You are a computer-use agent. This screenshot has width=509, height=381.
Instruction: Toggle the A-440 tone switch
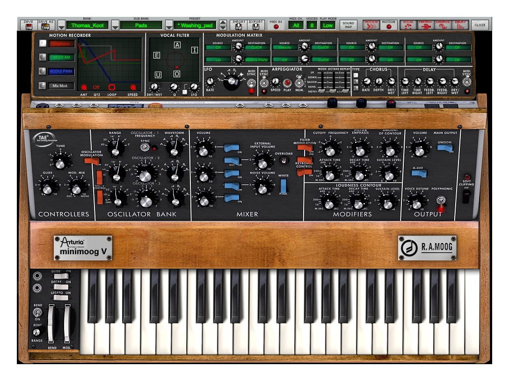click(x=419, y=173)
